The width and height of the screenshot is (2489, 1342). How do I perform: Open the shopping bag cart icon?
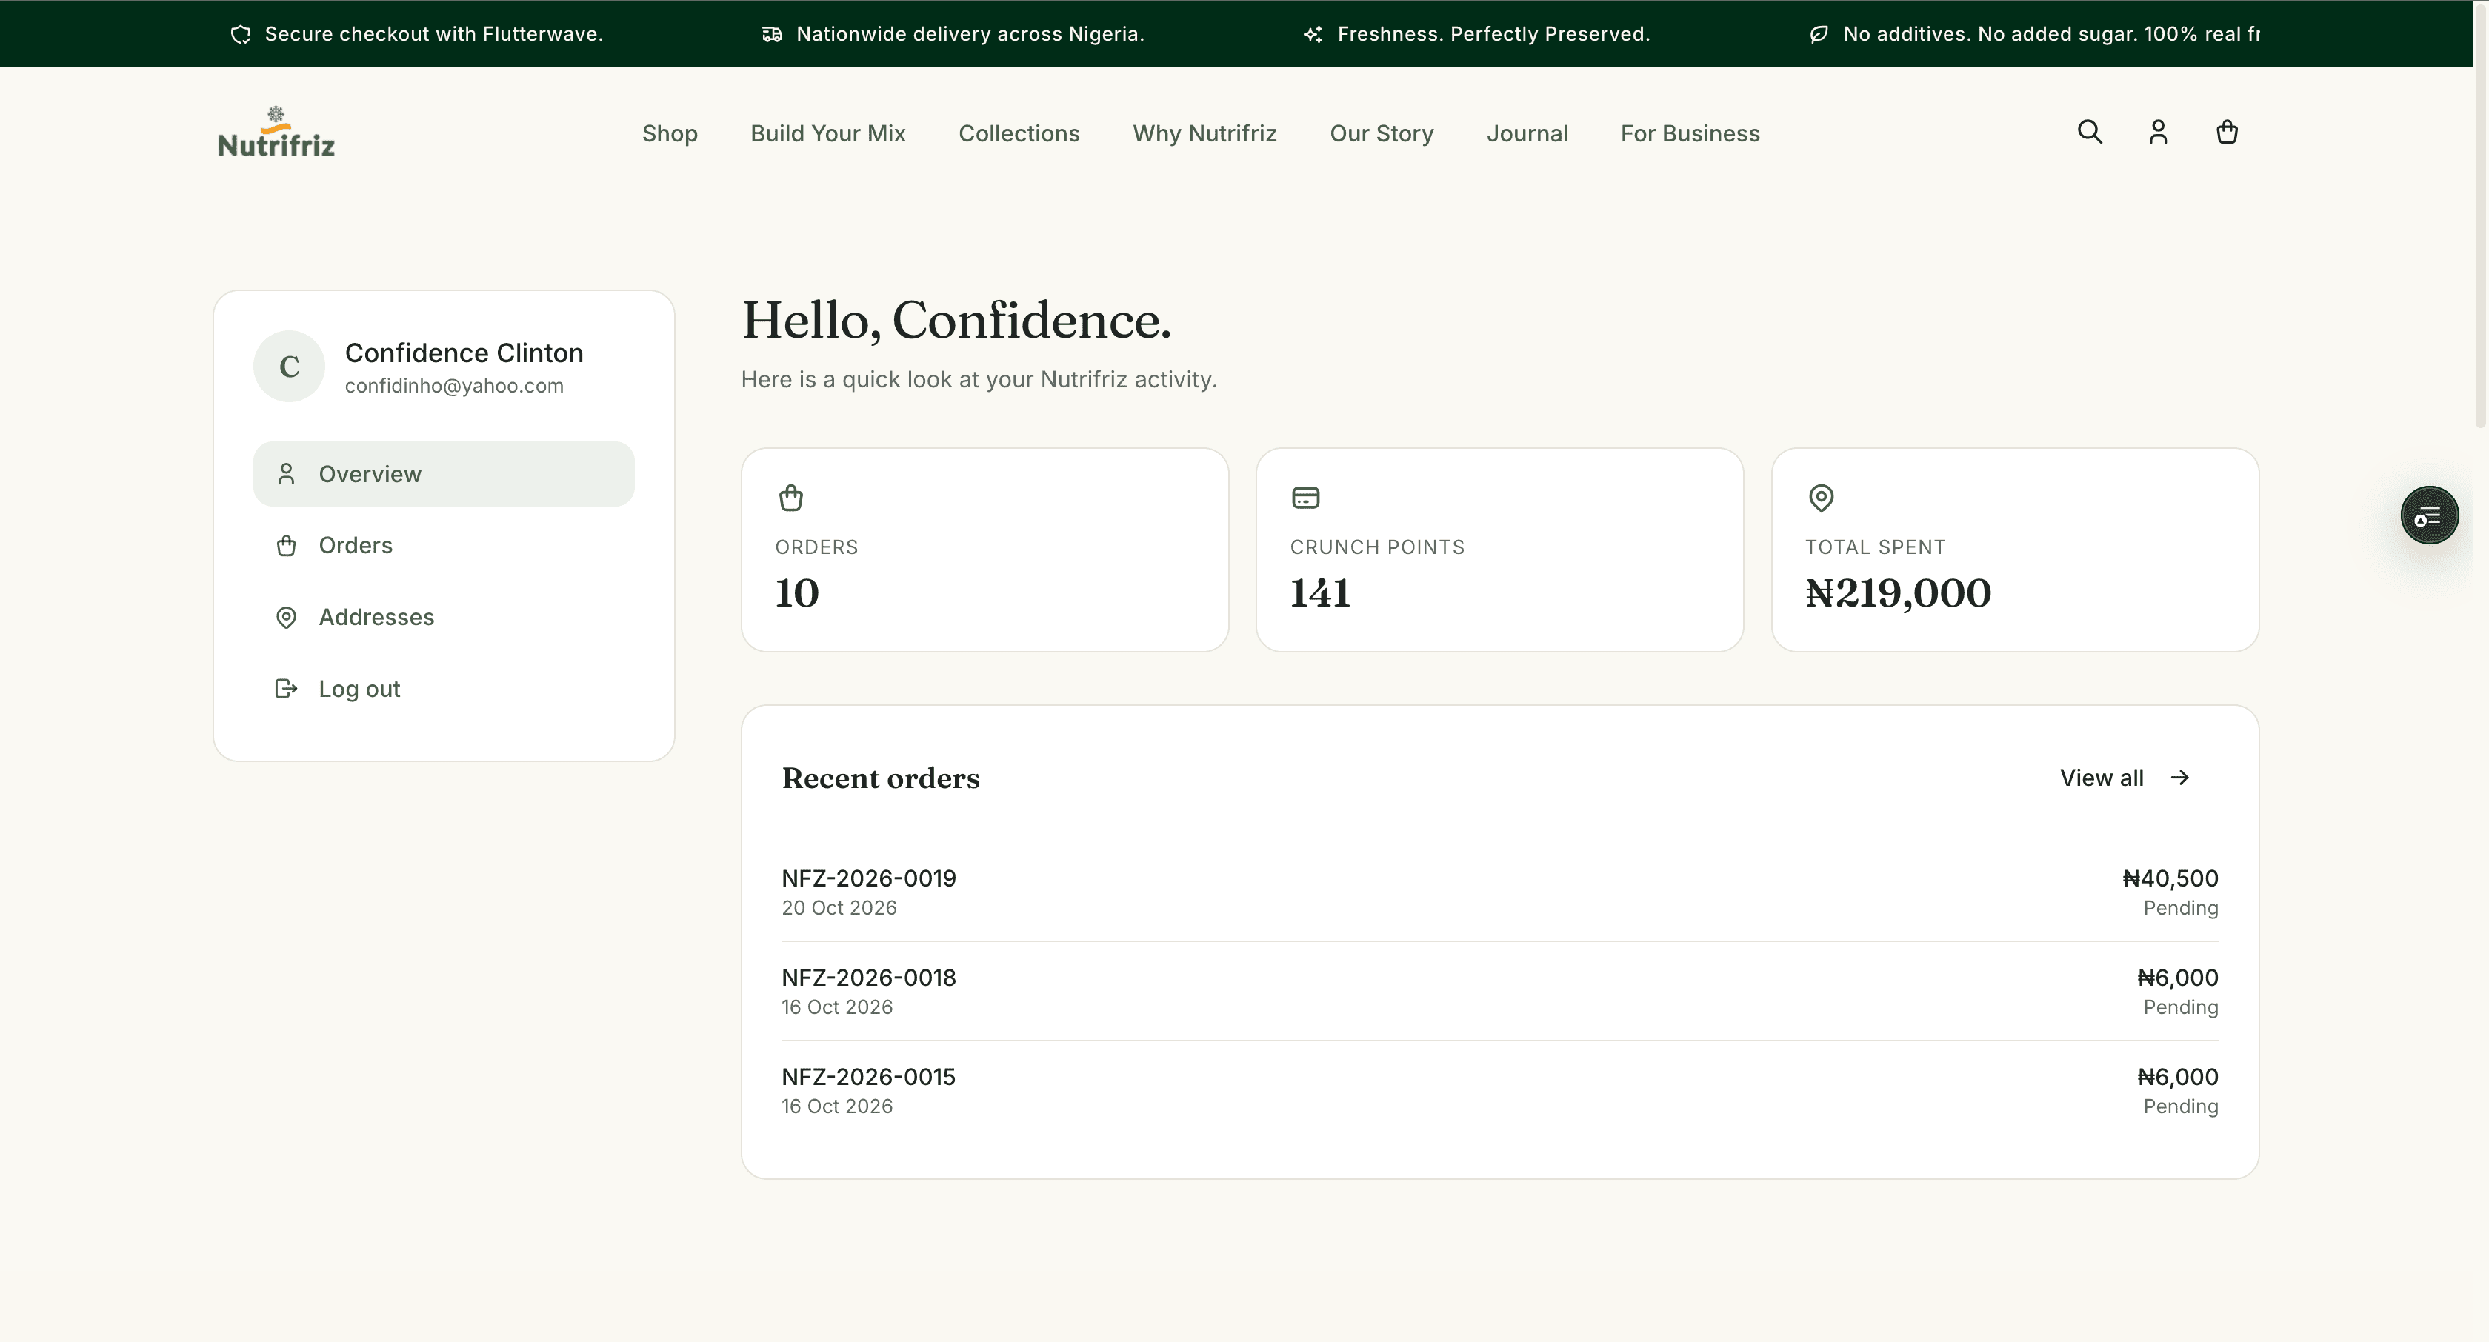[2226, 133]
